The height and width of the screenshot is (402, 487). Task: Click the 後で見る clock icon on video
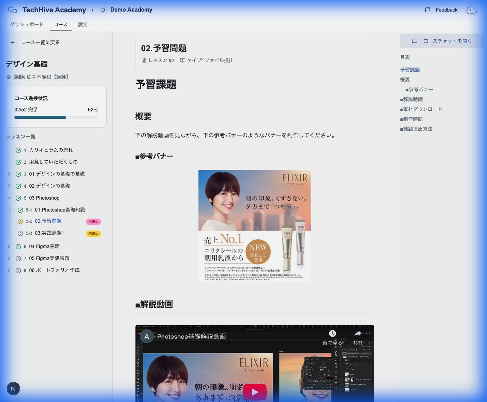coord(333,333)
